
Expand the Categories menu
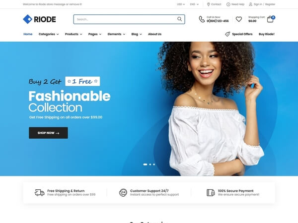49,34
